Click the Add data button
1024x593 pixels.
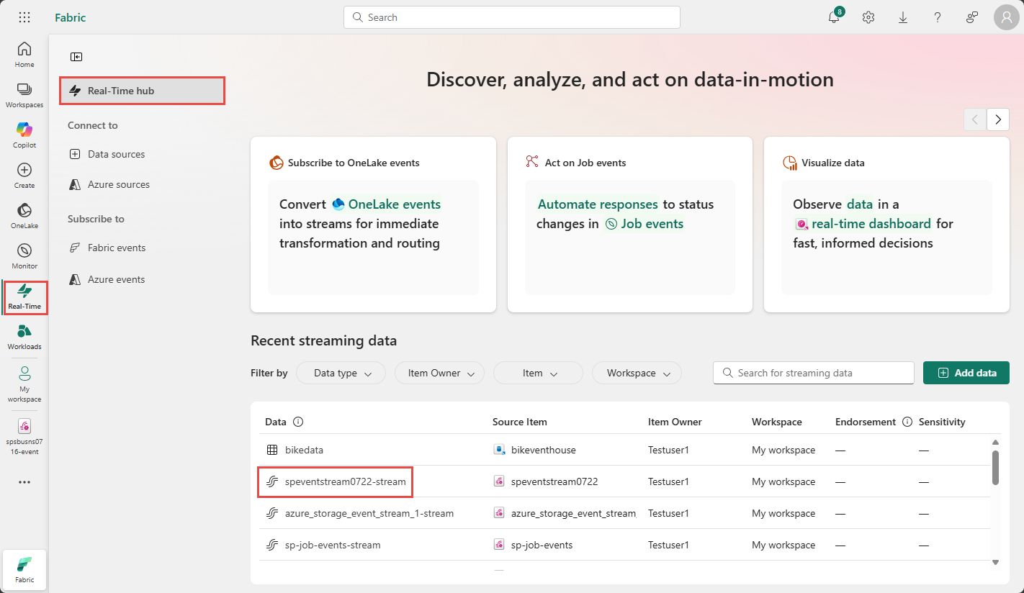tap(966, 373)
